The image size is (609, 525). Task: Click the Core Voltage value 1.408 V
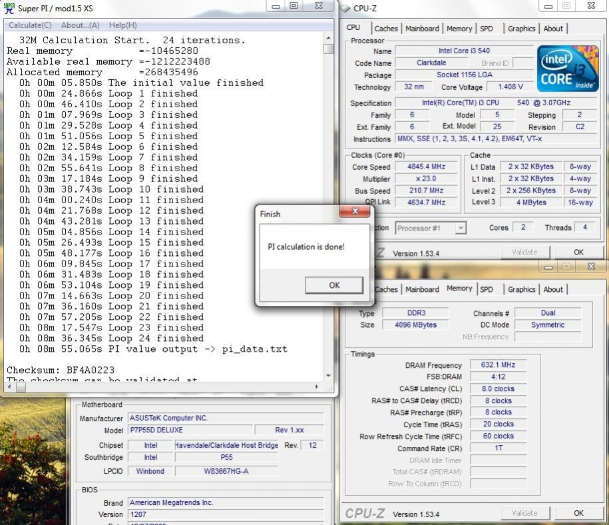510,87
